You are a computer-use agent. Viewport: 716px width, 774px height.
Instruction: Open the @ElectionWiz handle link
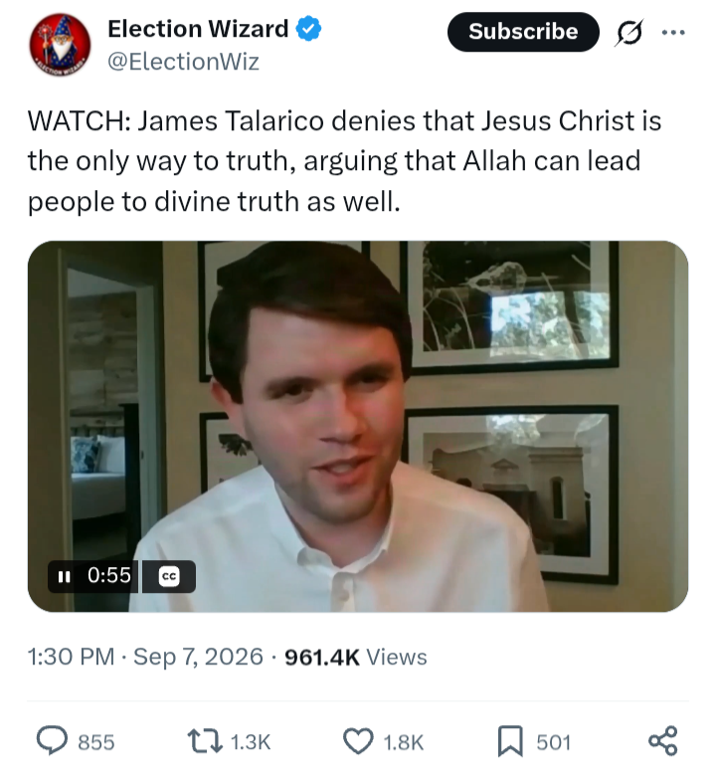pos(183,62)
